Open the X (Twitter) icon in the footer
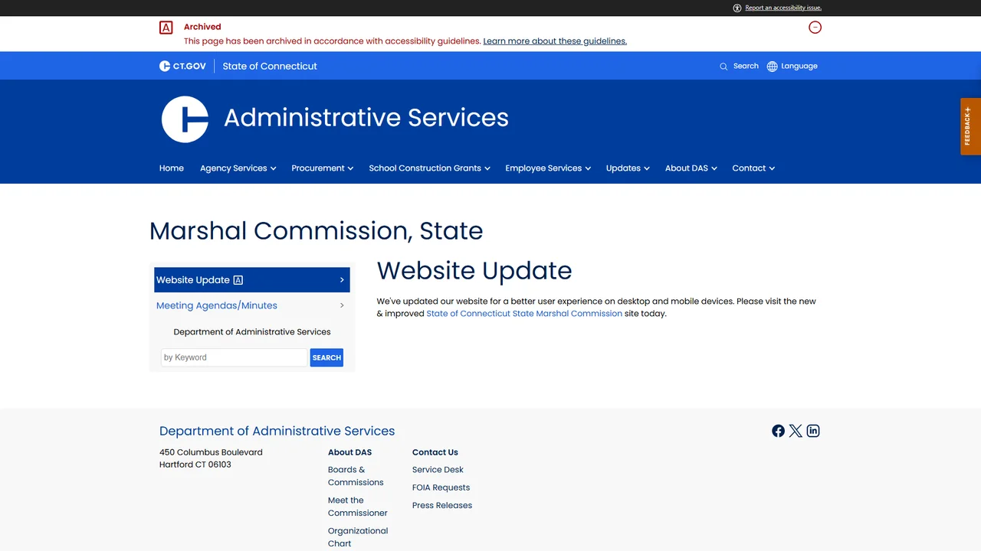Viewport: 981px width, 551px height. point(796,431)
